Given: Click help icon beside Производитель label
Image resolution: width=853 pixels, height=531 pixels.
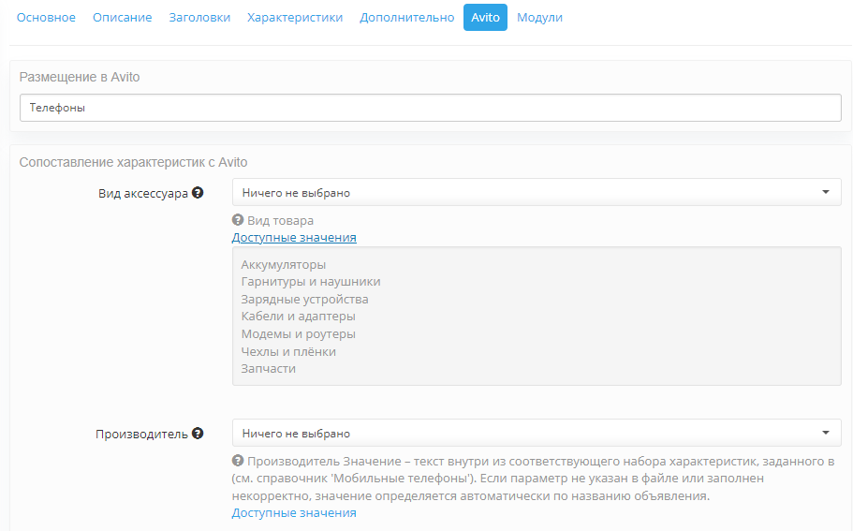Looking at the screenshot, I should coord(198,433).
